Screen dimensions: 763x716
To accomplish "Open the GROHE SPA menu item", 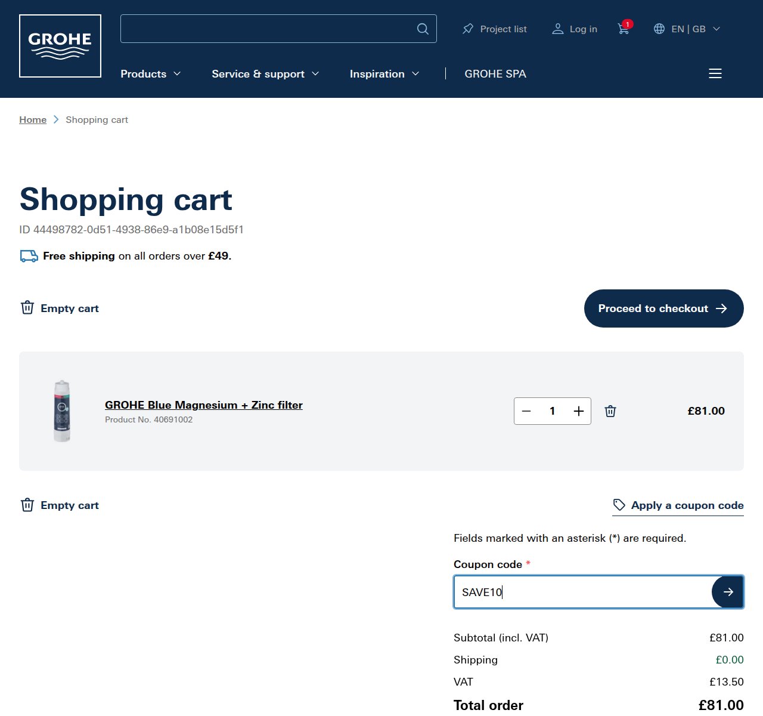I will pos(495,74).
